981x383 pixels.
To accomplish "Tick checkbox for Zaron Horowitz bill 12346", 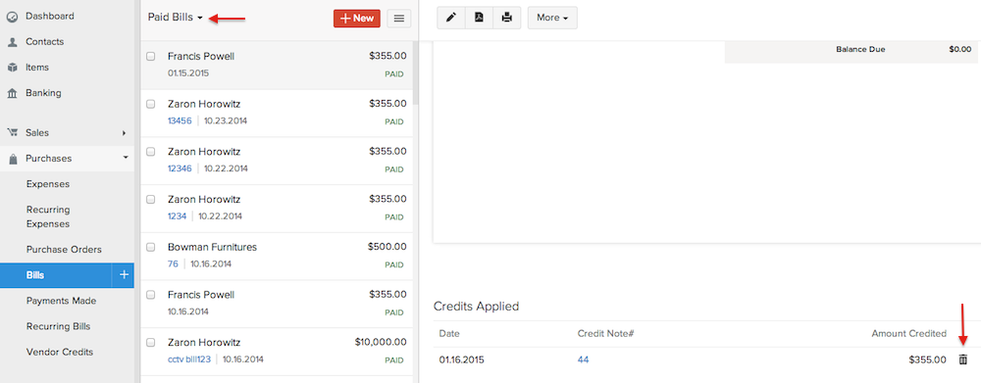I will tap(151, 152).
